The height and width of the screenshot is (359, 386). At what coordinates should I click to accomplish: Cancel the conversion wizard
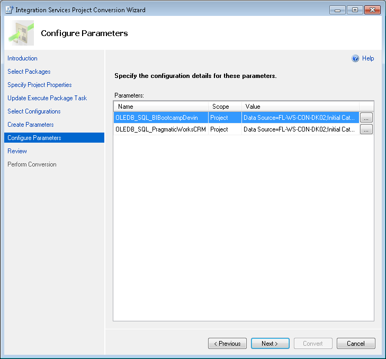356,344
